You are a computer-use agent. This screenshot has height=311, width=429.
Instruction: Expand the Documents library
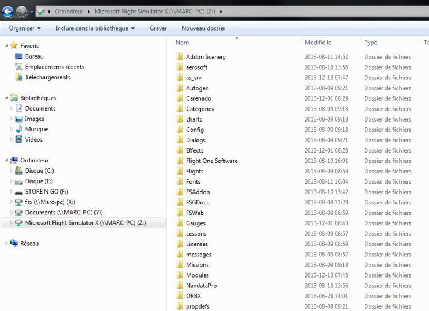pyautogui.click(x=11, y=108)
